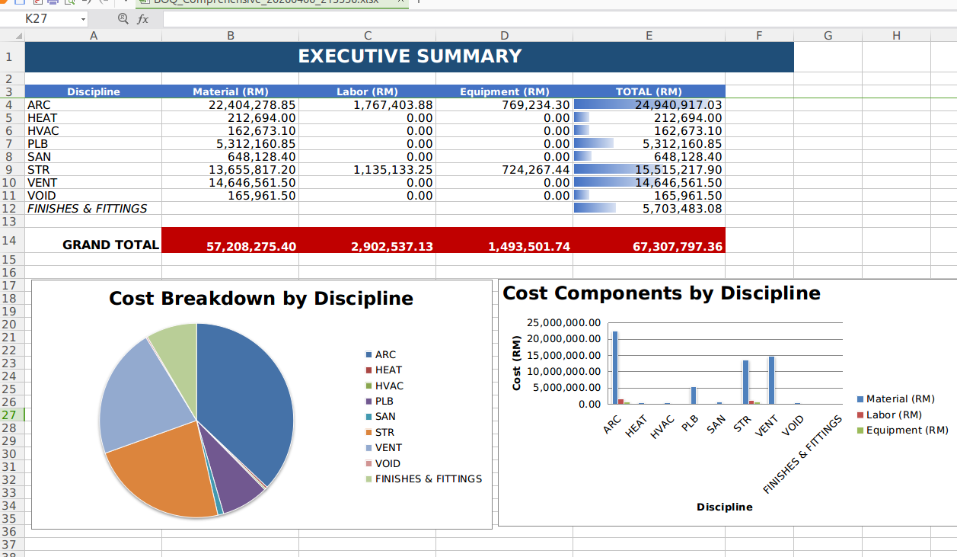Screen dimensions: 957x557
Task: Click the orange STR legend swatch
Action: click(x=369, y=433)
